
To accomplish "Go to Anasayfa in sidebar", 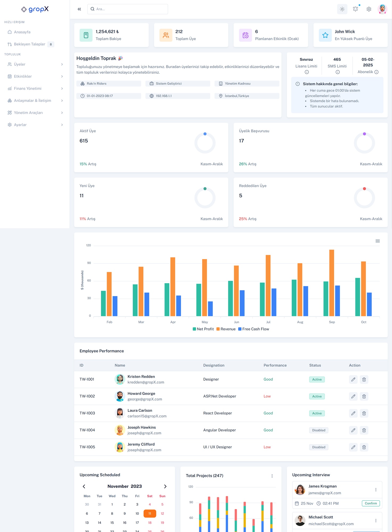I will click(22, 32).
